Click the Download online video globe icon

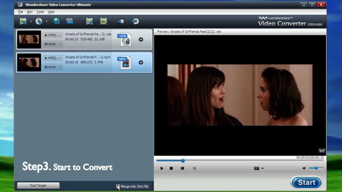pos(56,21)
